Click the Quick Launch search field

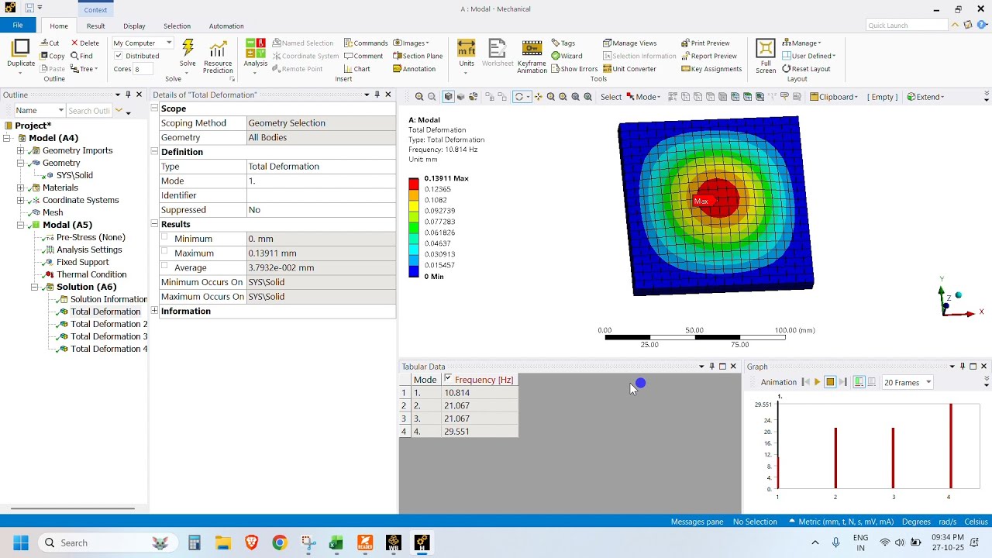coord(907,26)
